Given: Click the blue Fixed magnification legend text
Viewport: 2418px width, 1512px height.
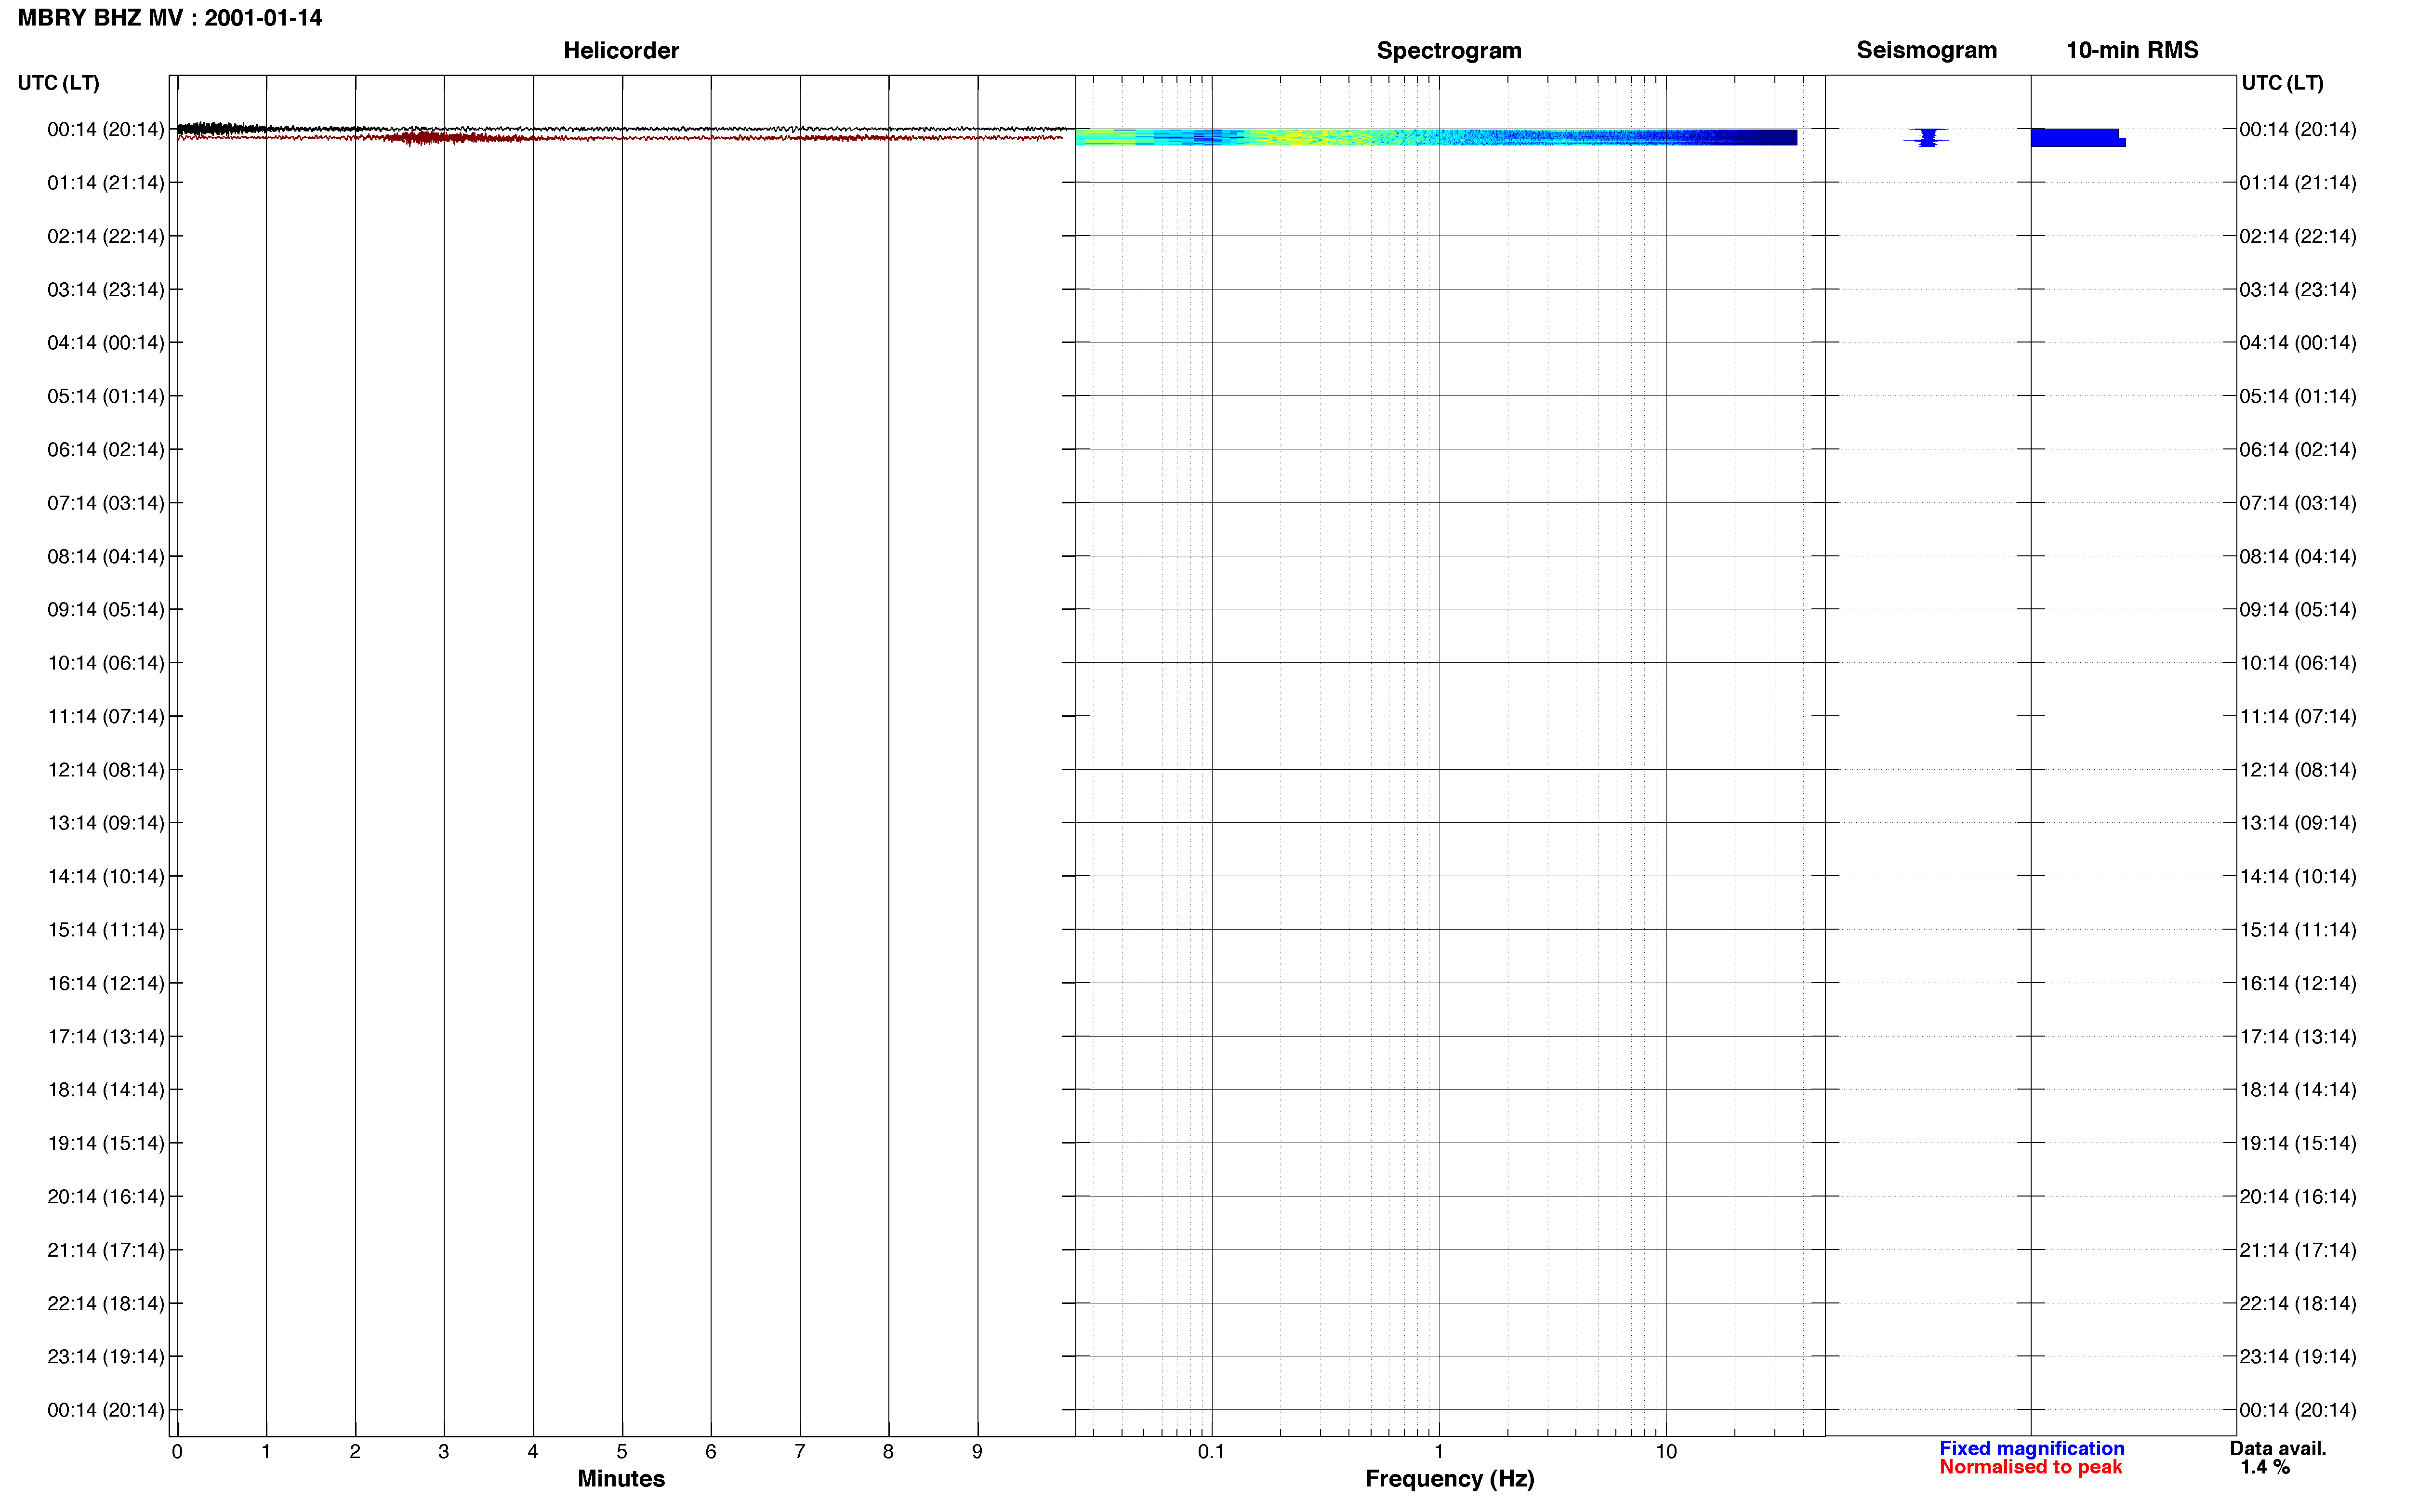Looking at the screenshot, I should coord(2031,1448).
